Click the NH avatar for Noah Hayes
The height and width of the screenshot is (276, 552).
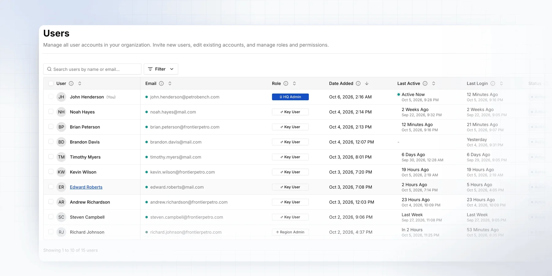(61, 112)
